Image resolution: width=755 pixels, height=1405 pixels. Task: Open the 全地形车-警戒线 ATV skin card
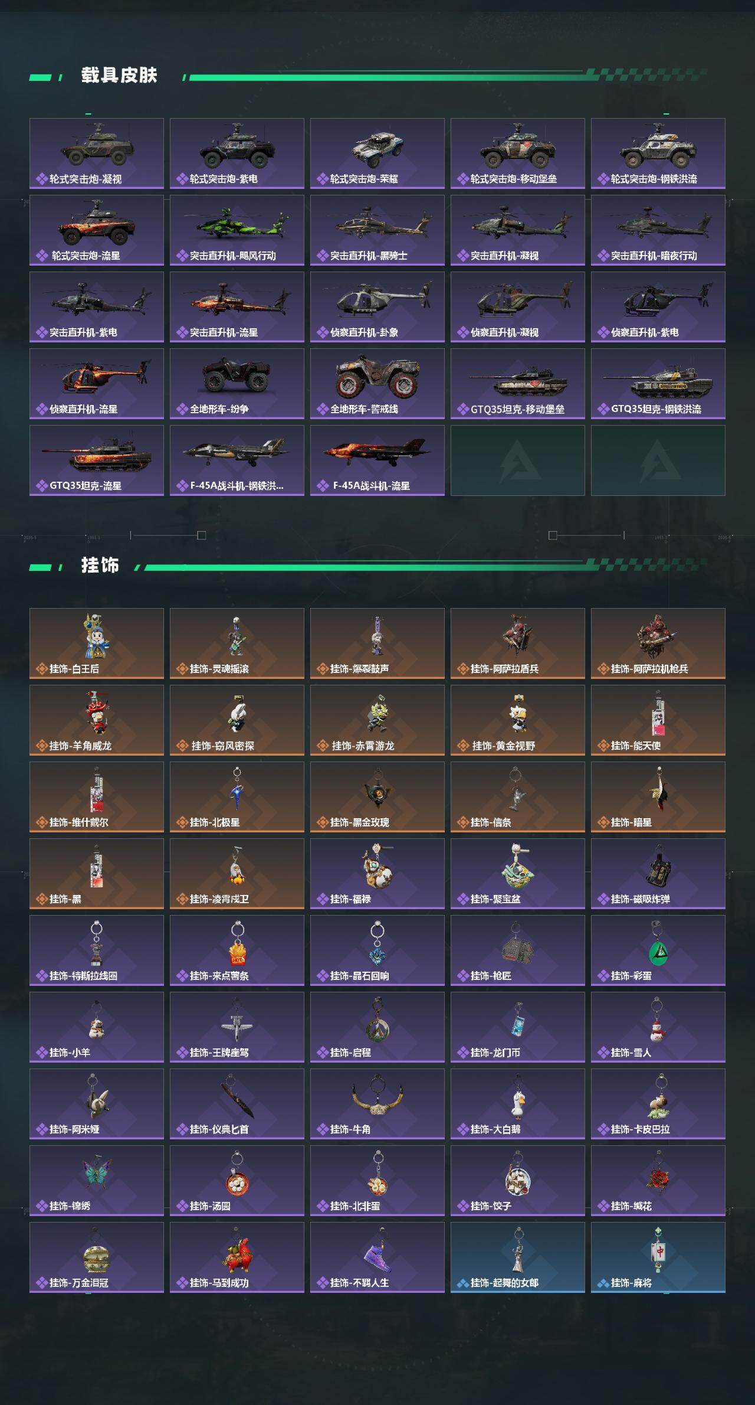pyautogui.click(x=377, y=384)
